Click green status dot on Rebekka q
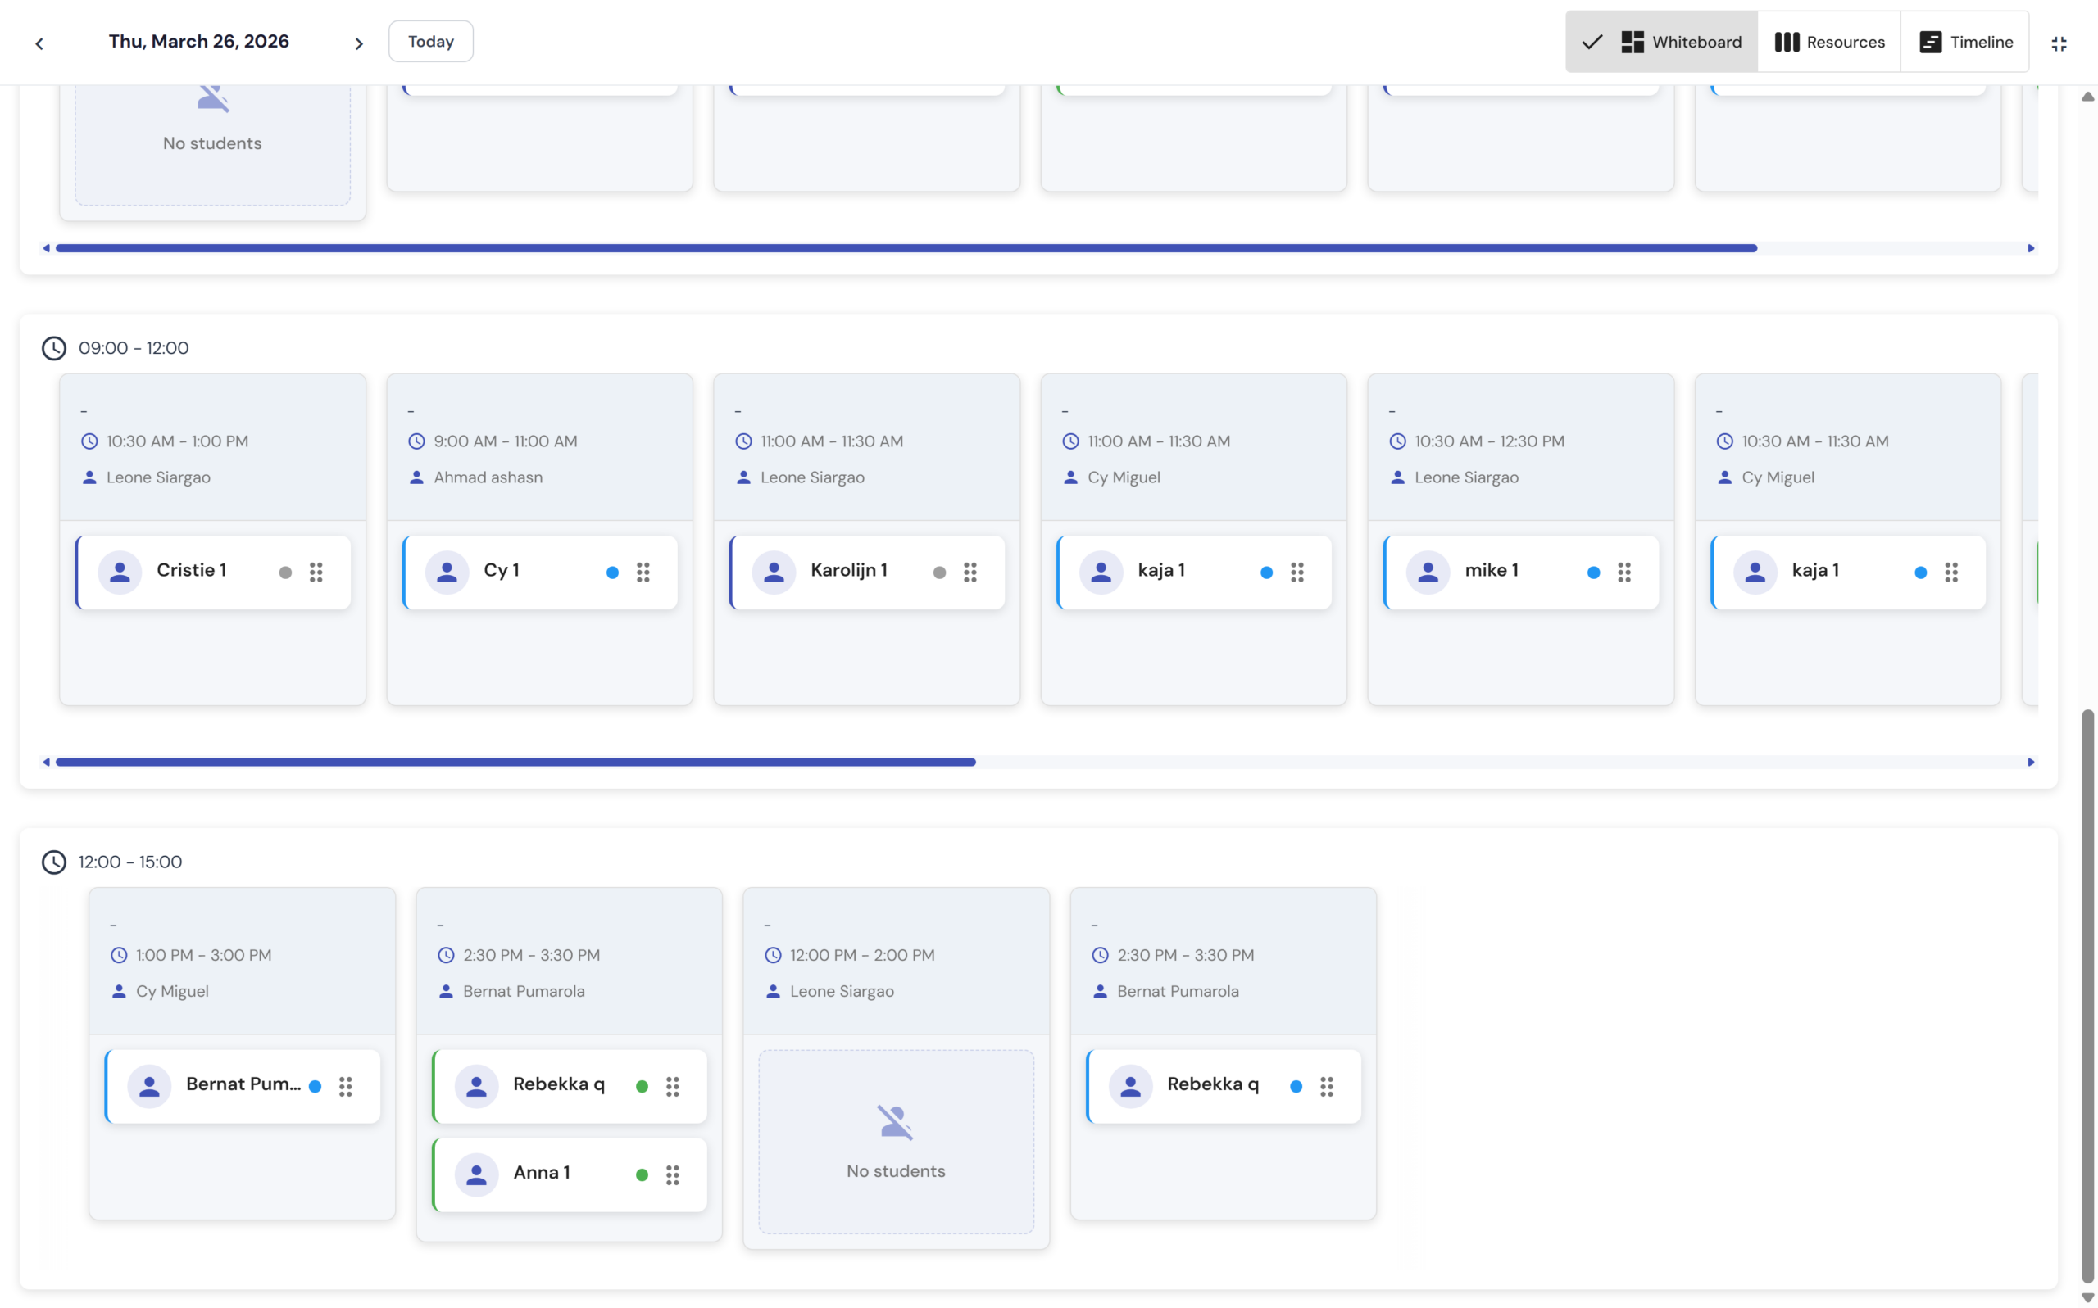 642,1087
